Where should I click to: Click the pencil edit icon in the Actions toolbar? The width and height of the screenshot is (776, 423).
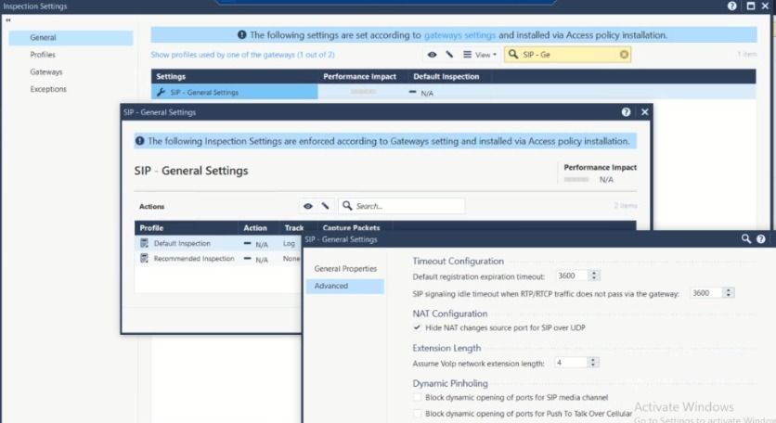325,206
